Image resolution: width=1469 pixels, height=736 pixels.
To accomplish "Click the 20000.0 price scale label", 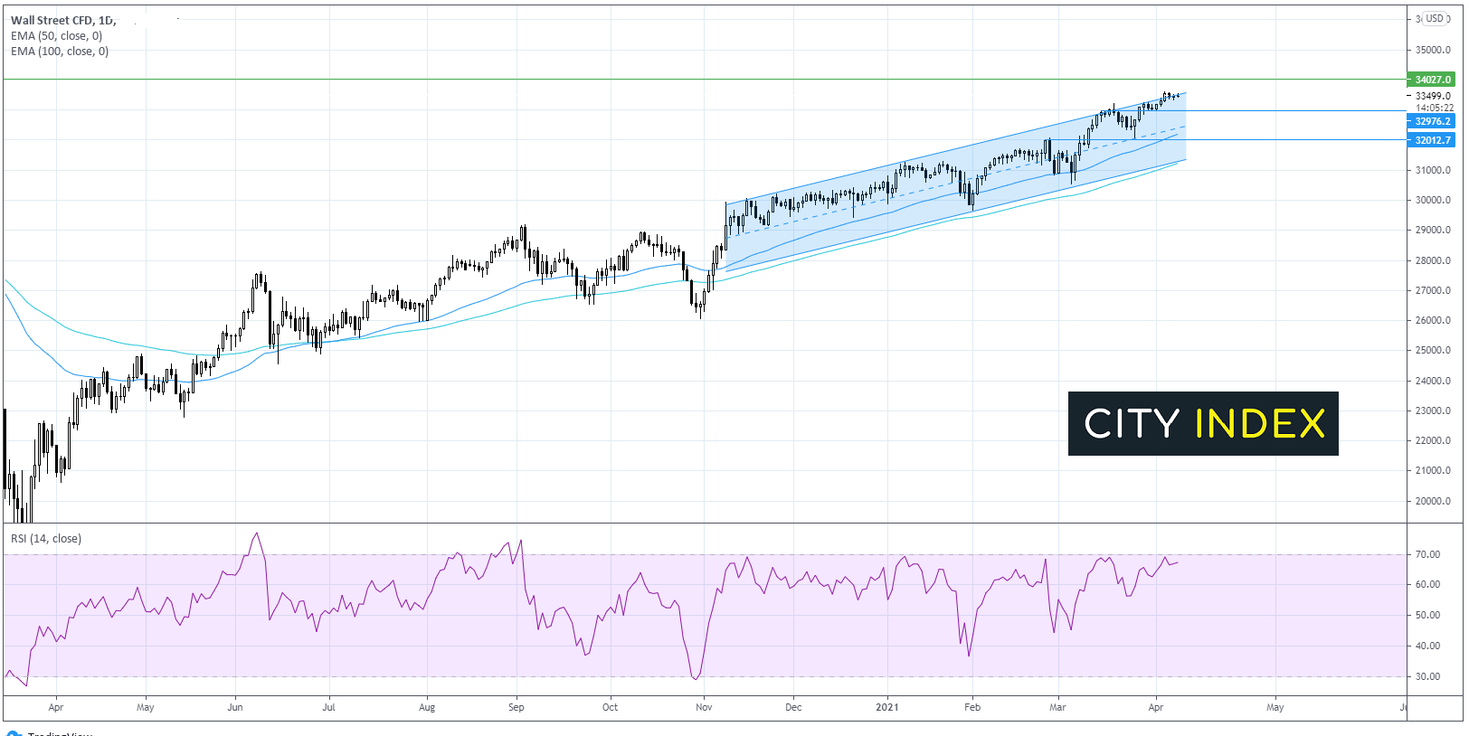I will tap(1433, 501).
